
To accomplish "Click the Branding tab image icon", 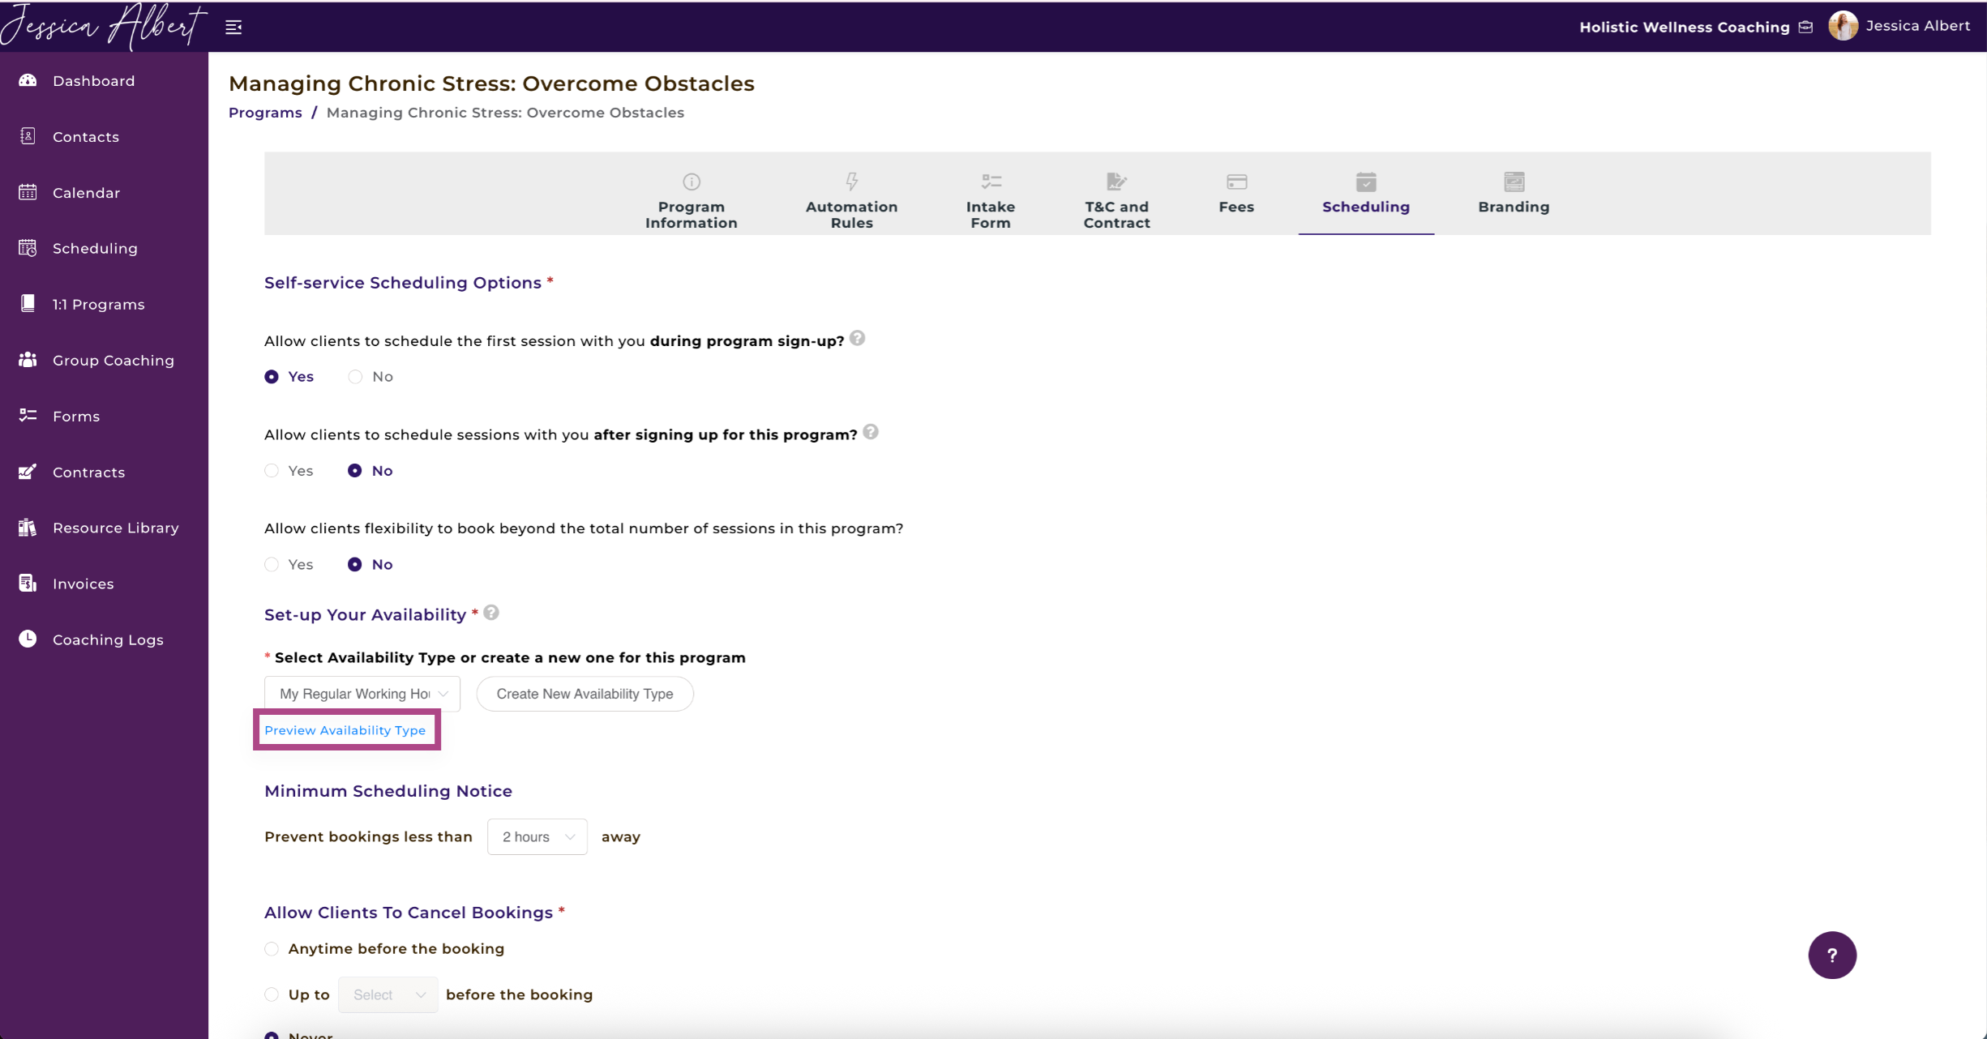I will (1514, 182).
